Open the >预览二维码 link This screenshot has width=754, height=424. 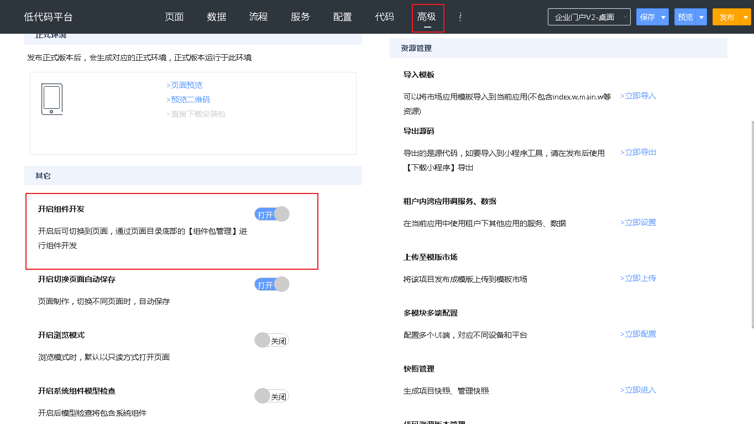[188, 100]
